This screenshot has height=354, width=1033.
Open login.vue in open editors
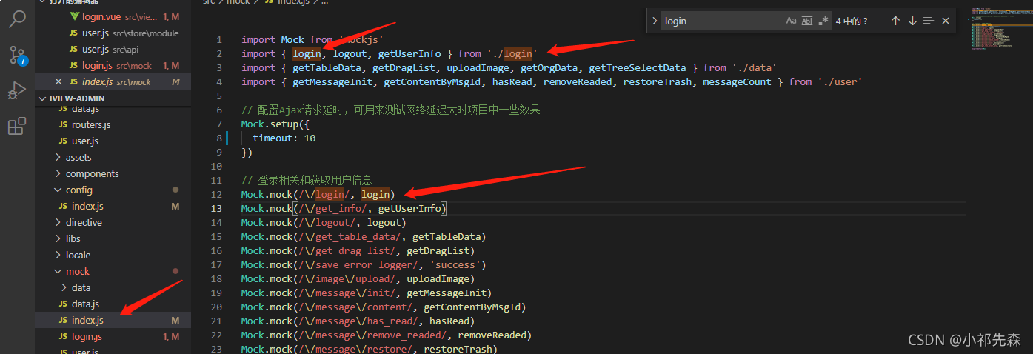point(113,16)
